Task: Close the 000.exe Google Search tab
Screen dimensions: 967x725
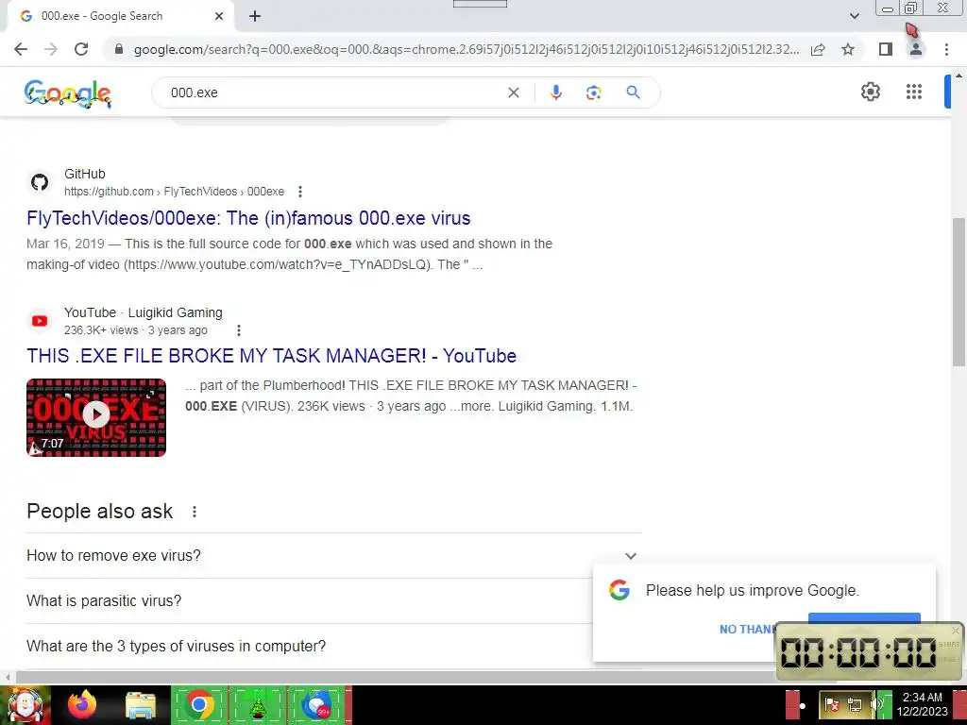Action: tap(219, 16)
